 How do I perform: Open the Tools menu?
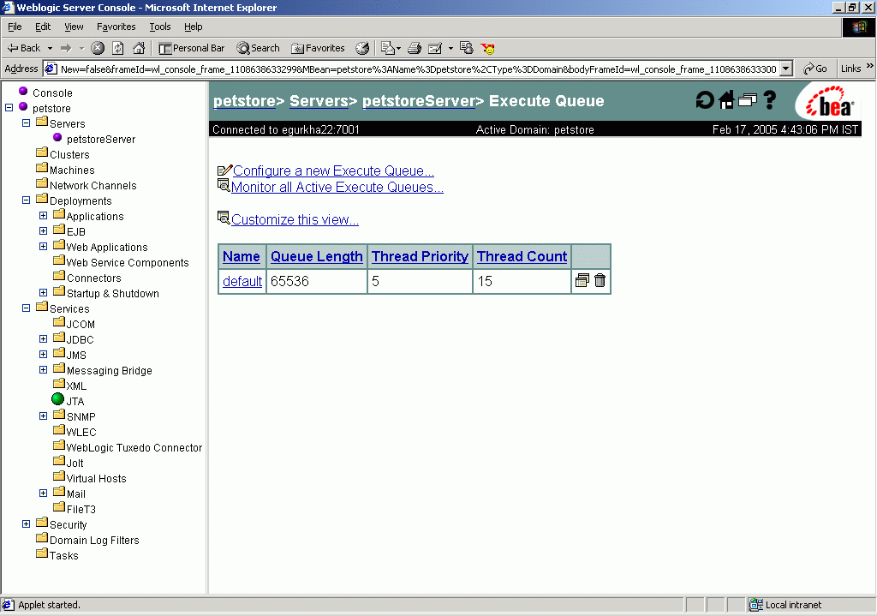pyautogui.click(x=159, y=27)
